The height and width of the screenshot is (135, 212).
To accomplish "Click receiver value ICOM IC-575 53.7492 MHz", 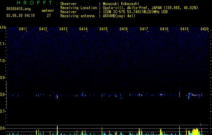I will (135, 12).
